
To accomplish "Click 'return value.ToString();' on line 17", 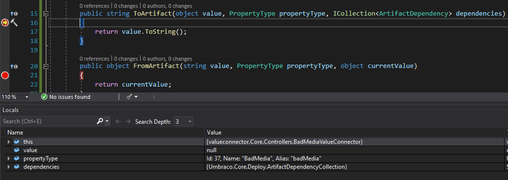I will point(141,32).
